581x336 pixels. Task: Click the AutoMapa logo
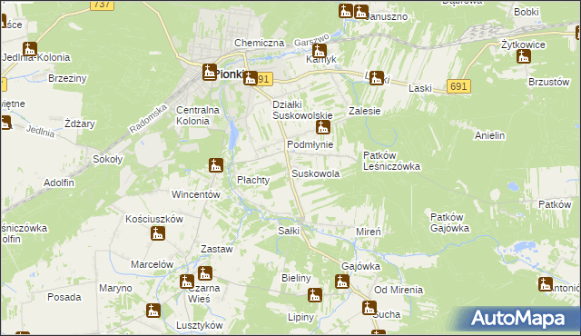(x=517, y=319)
